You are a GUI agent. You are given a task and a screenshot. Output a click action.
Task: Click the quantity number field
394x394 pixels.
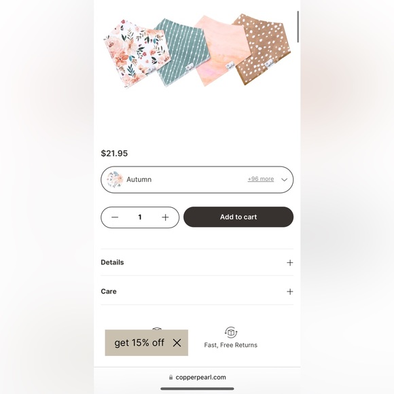140,217
